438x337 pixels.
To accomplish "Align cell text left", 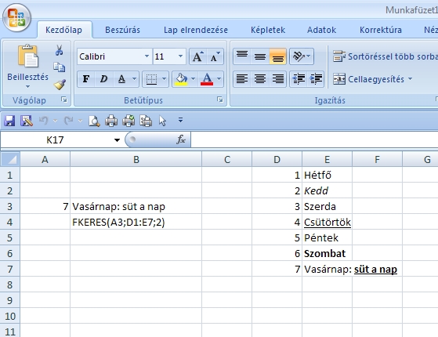I will point(242,79).
